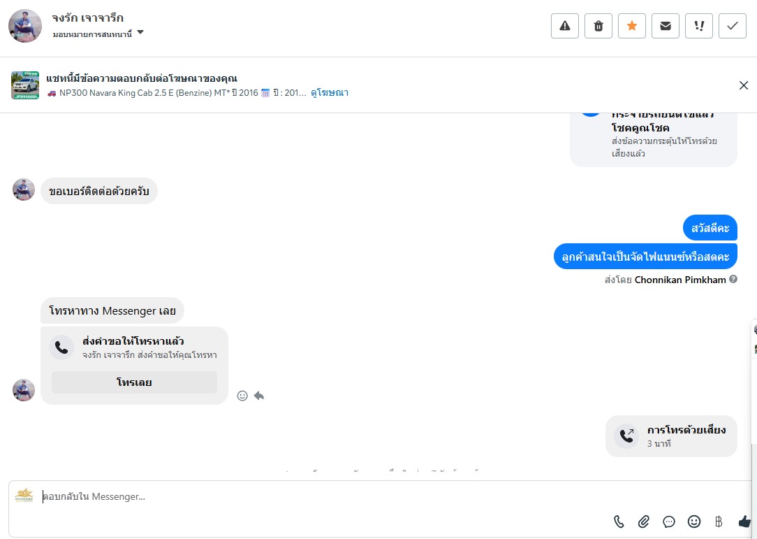Send a thumbs-up like

[x=744, y=522]
